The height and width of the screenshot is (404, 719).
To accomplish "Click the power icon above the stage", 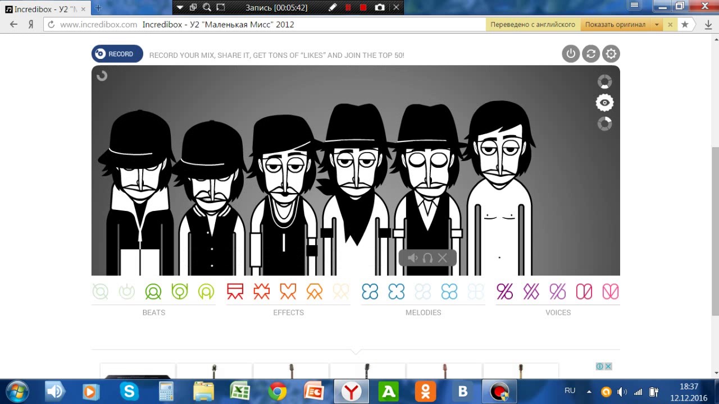I will coord(571,54).
